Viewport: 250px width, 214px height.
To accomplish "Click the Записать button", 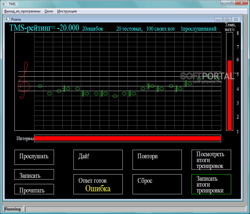I will [34, 174].
